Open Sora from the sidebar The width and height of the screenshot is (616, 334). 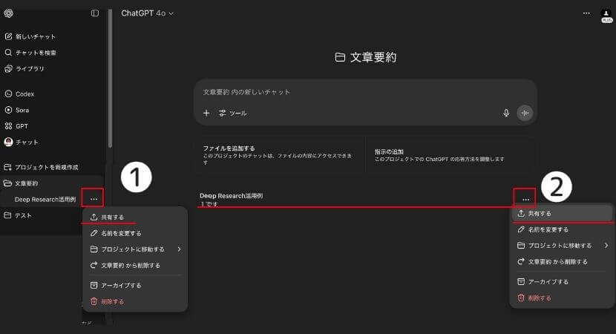click(x=17, y=110)
